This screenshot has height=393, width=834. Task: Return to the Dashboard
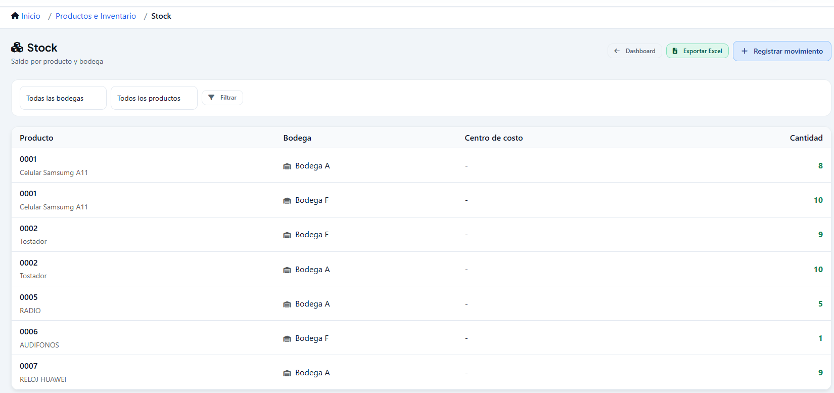634,51
